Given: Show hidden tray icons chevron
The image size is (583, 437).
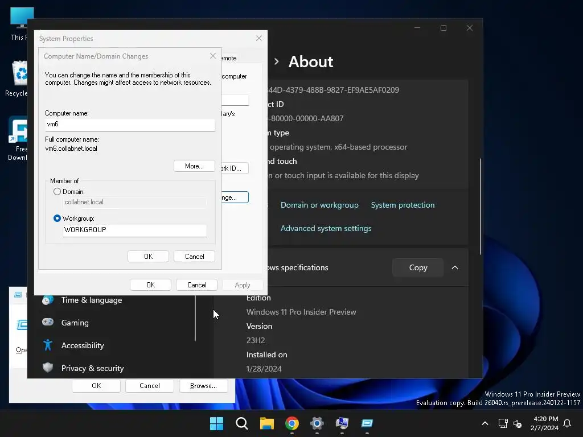Looking at the screenshot, I should 485,423.
